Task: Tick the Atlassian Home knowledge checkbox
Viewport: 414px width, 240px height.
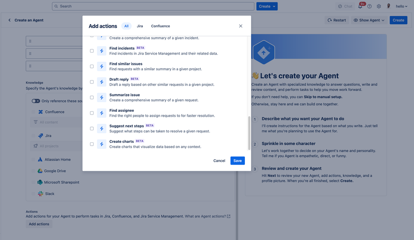Action: coord(33,160)
